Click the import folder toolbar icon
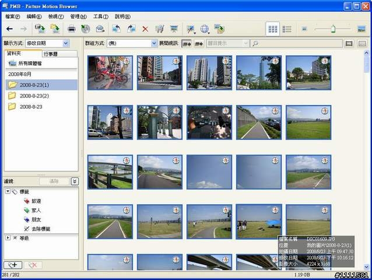372x280 pixels. tap(55, 29)
